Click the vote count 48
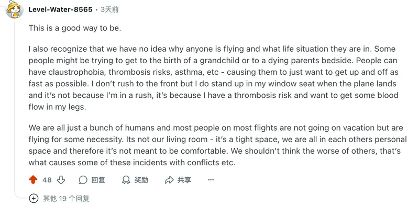The image size is (419, 207). tap(47, 180)
